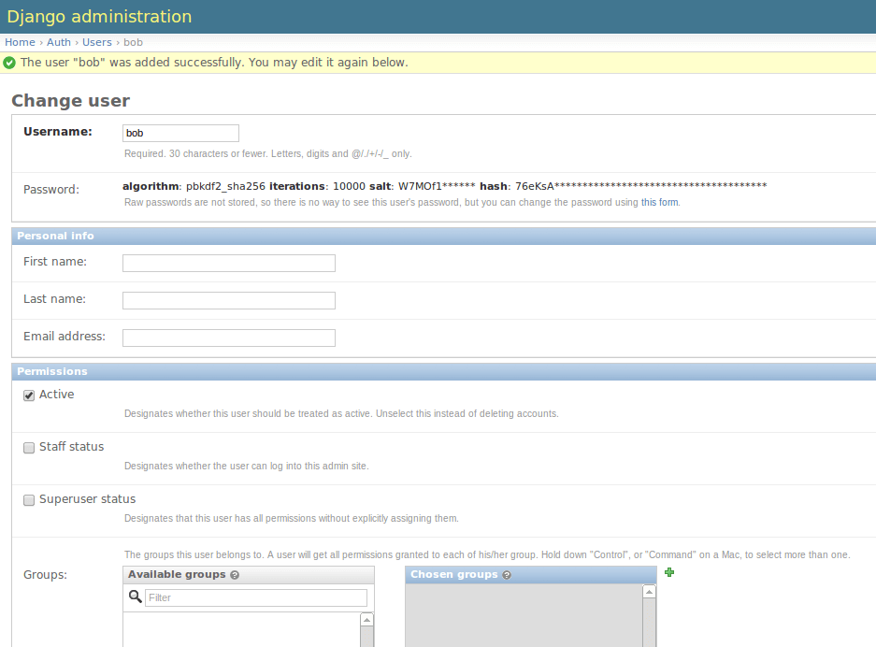This screenshot has height=647, width=876.
Task: Click the magnifying glass filter icon
Action: coord(136,597)
